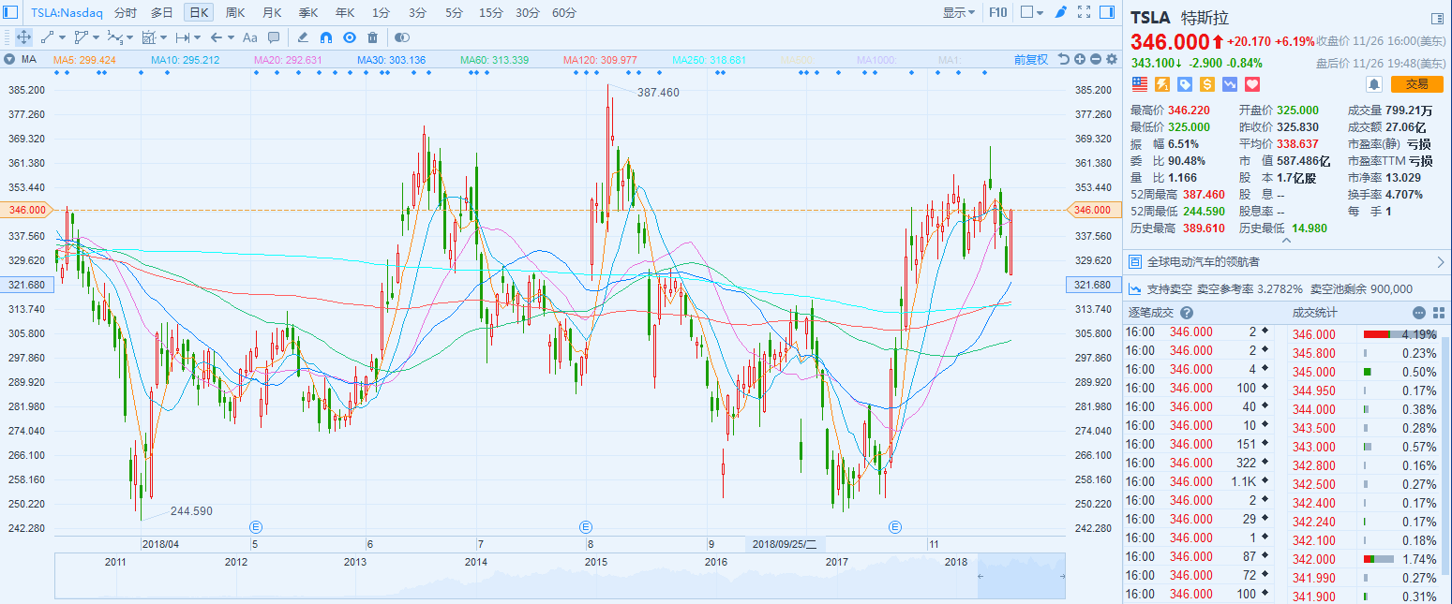1452x604 pixels.
Task: Expand the arrow tool dropdown arrow
Action: coord(231,37)
